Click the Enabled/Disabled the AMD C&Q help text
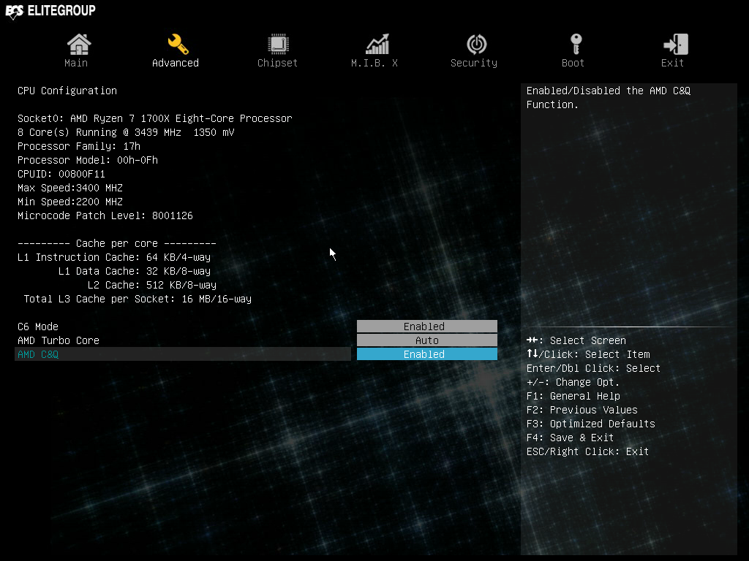The width and height of the screenshot is (749, 561). 609,97
